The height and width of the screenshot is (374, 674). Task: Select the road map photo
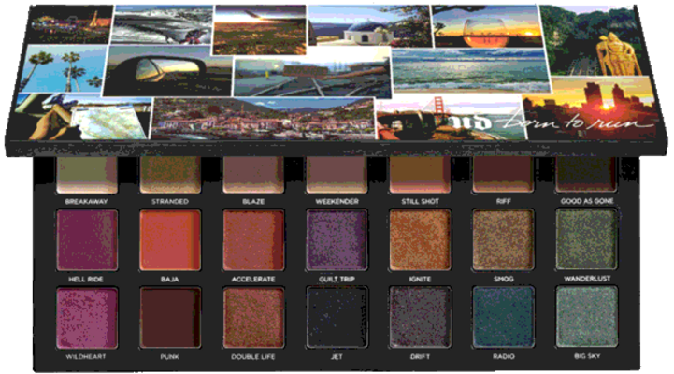point(82,116)
